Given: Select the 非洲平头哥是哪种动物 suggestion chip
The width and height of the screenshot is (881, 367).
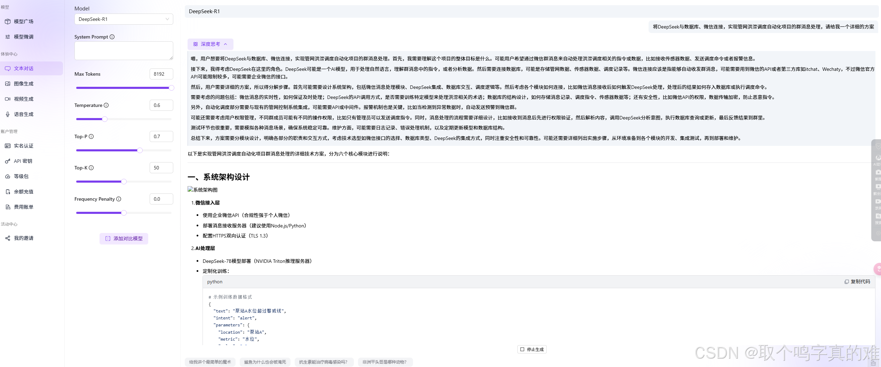Looking at the screenshot, I should [x=384, y=362].
